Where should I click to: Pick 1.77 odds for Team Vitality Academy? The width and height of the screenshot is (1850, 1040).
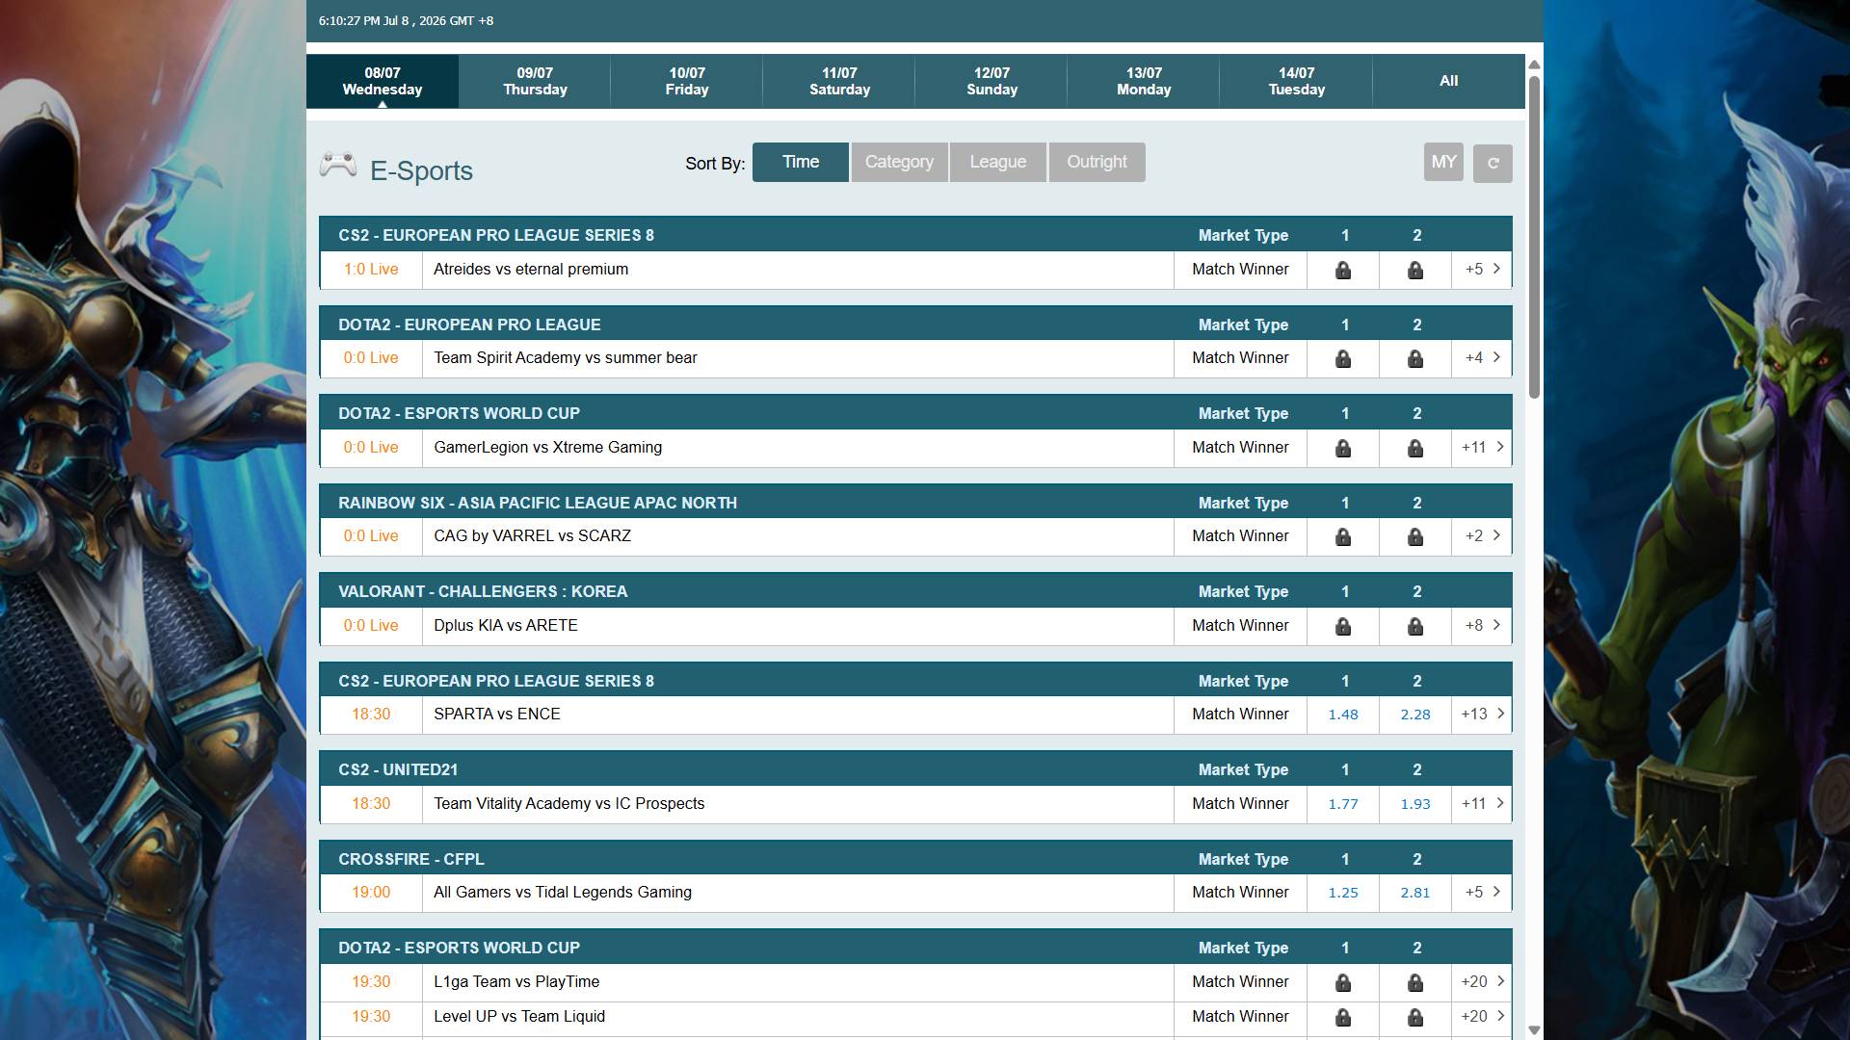[x=1343, y=804]
